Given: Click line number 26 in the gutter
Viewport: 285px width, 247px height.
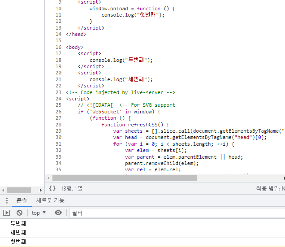Looking at the screenshot, I should (59, 112).
